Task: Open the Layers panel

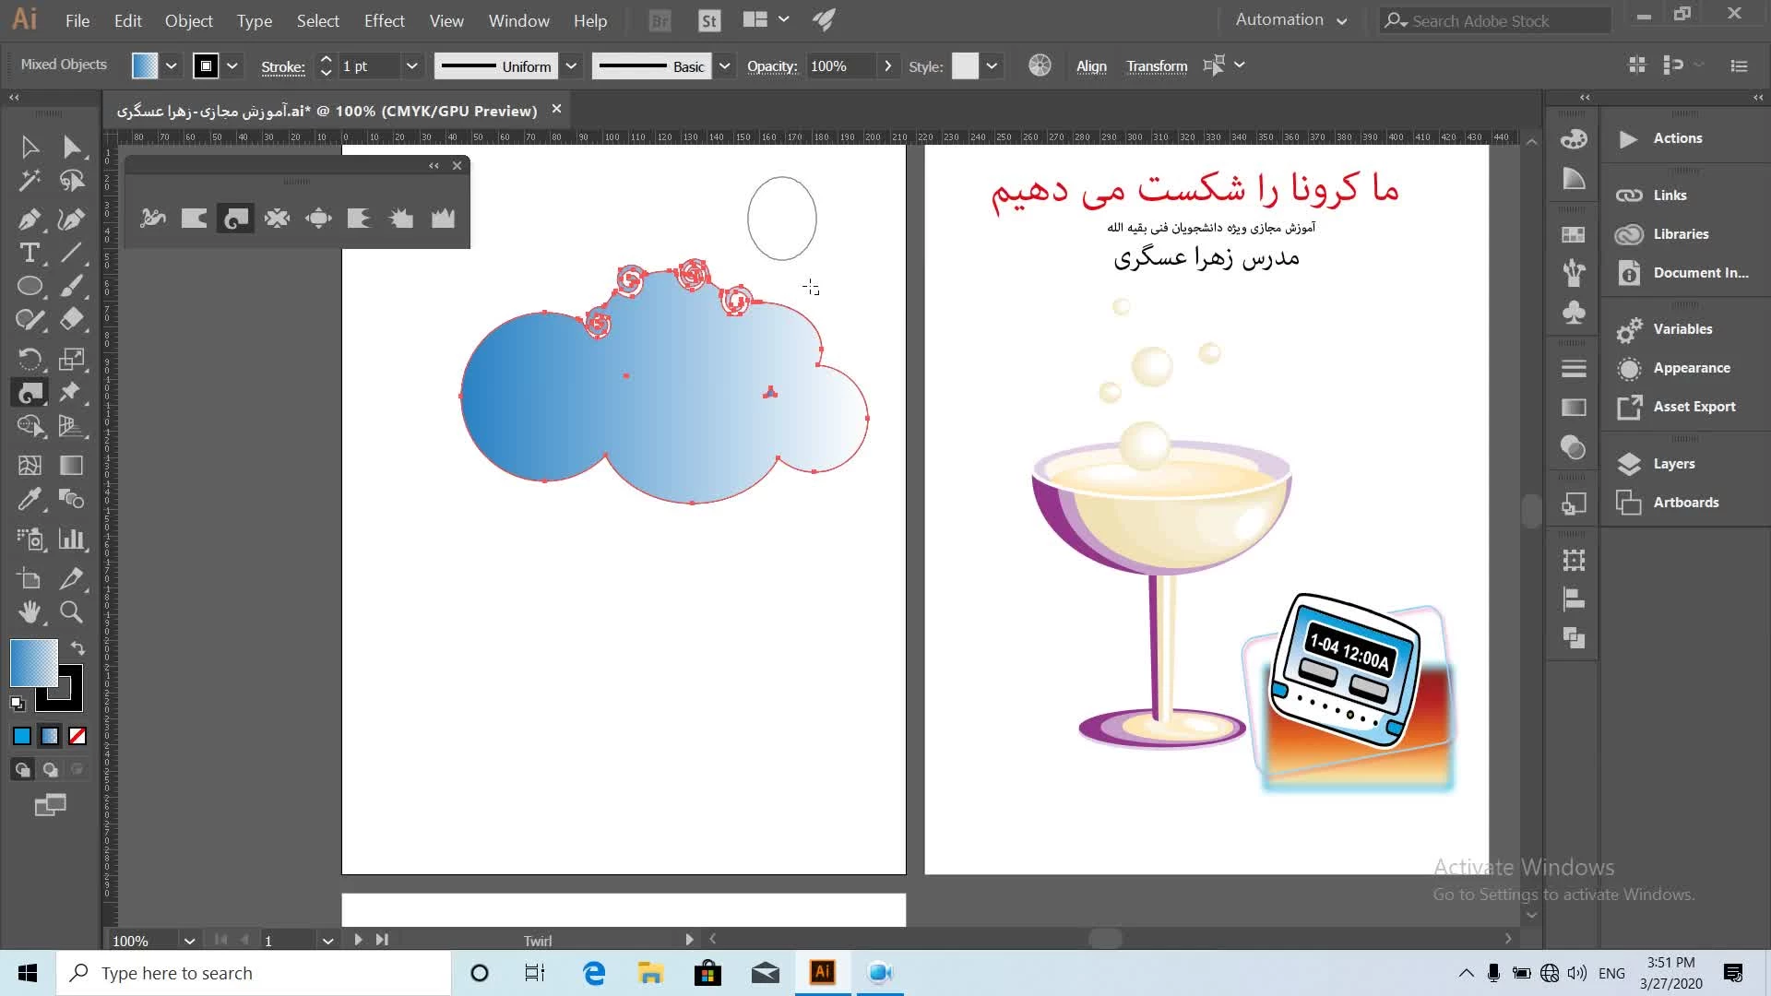Action: coord(1673,464)
